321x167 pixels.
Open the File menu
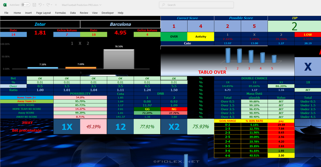coord(6,13)
